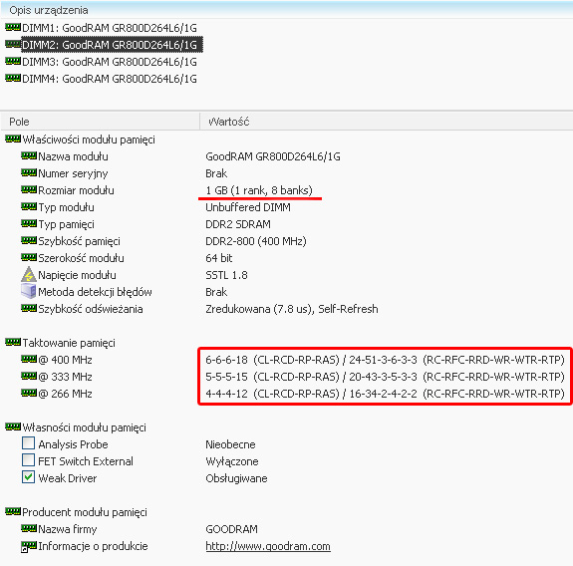The width and height of the screenshot is (573, 566).
Task: Click the icon beside Szerokość modułu
Action: (29, 258)
